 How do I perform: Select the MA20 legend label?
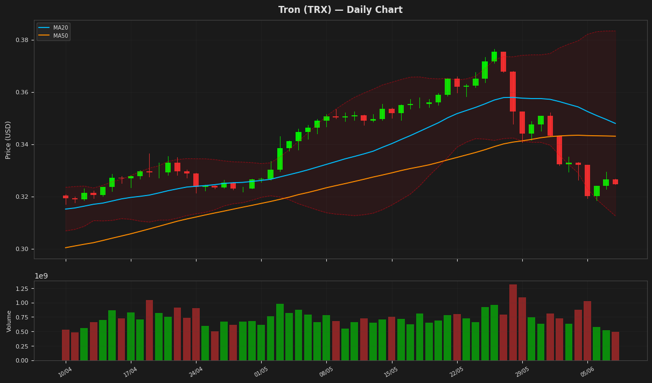pos(60,28)
